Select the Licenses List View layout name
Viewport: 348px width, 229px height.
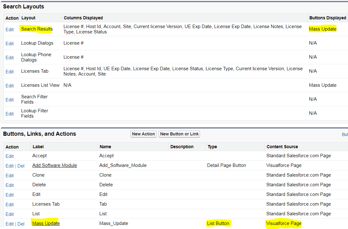coord(40,85)
